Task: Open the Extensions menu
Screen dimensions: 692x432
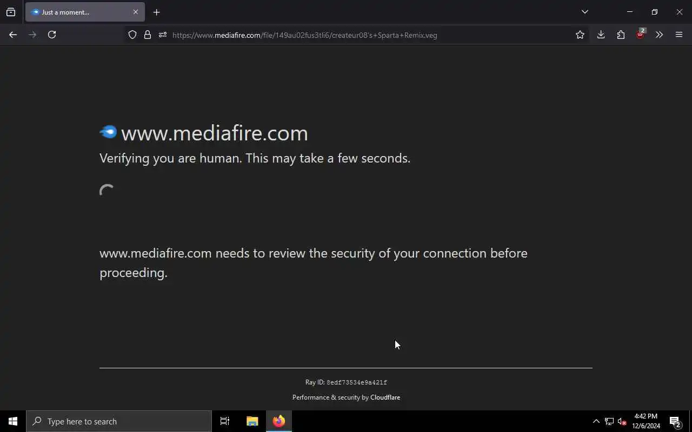Action: click(621, 35)
